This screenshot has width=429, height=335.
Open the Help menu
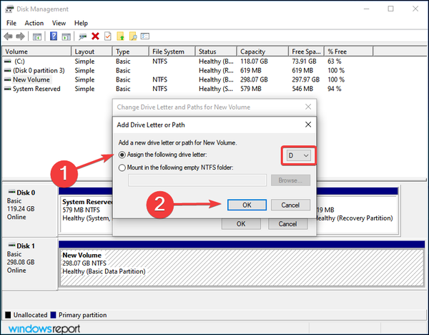[x=81, y=23]
